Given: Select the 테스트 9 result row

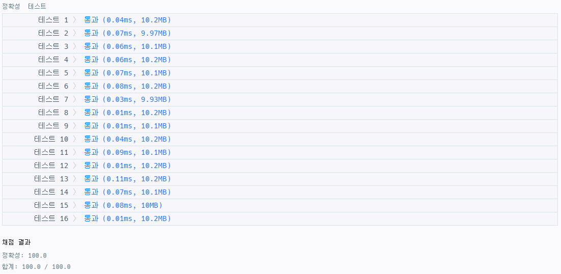Looking at the screenshot, I should [x=280, y=126].
